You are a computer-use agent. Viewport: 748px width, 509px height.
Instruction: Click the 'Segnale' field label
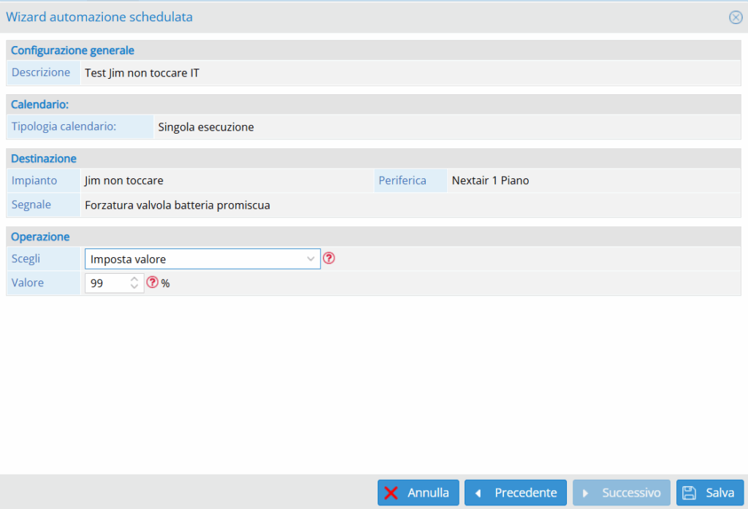[31, 204]
